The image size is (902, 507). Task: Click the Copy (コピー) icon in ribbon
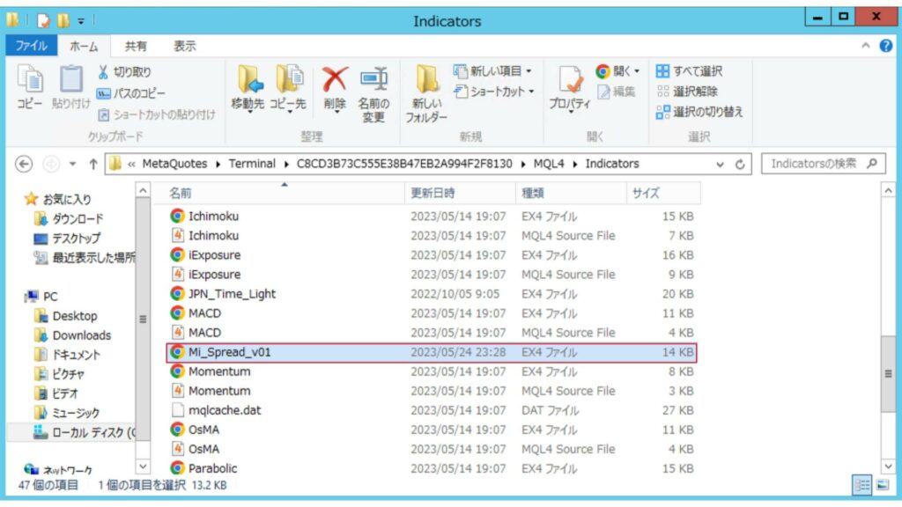pyautogui.click(x=30, y=81)
